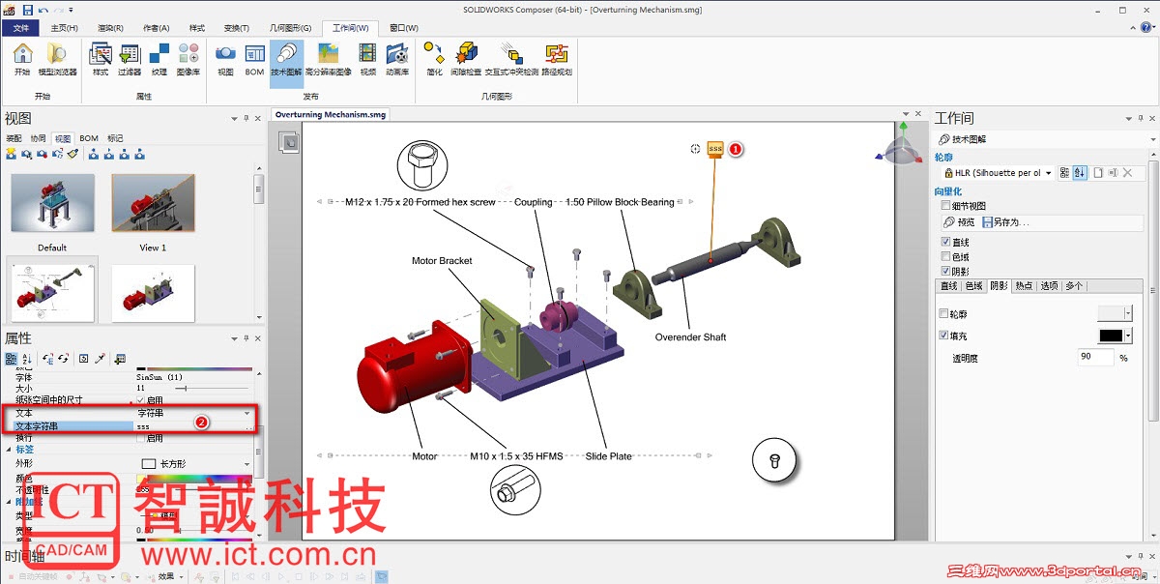The width and height of the screenshot is (1160, 584).
Task: Switch to 主页(H) ribbon tab
Action: pyautogui.click(x=65, y=28)
